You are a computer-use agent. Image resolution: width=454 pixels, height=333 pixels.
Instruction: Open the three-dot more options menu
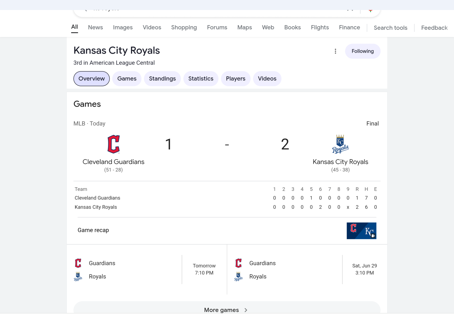335,51
